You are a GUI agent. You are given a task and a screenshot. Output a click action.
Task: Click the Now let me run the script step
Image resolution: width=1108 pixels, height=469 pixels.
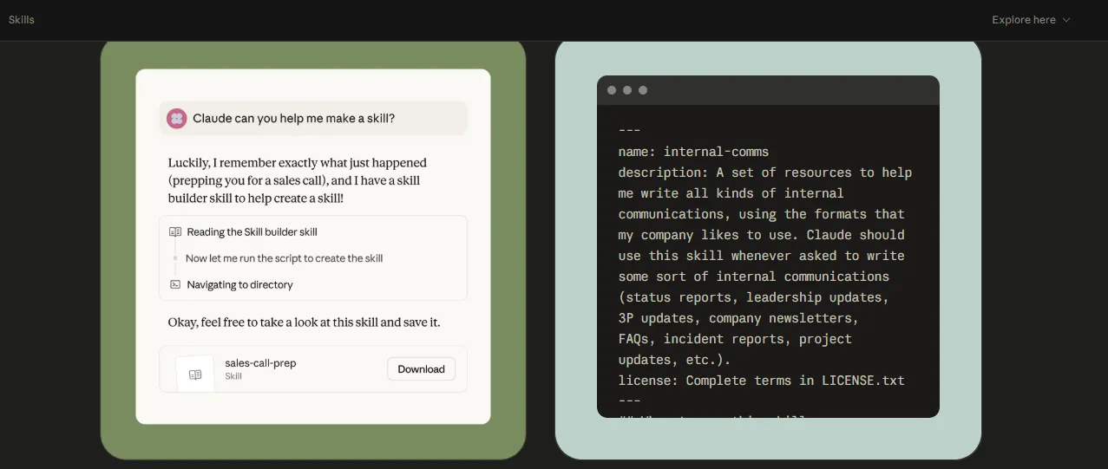click(284, 258)
